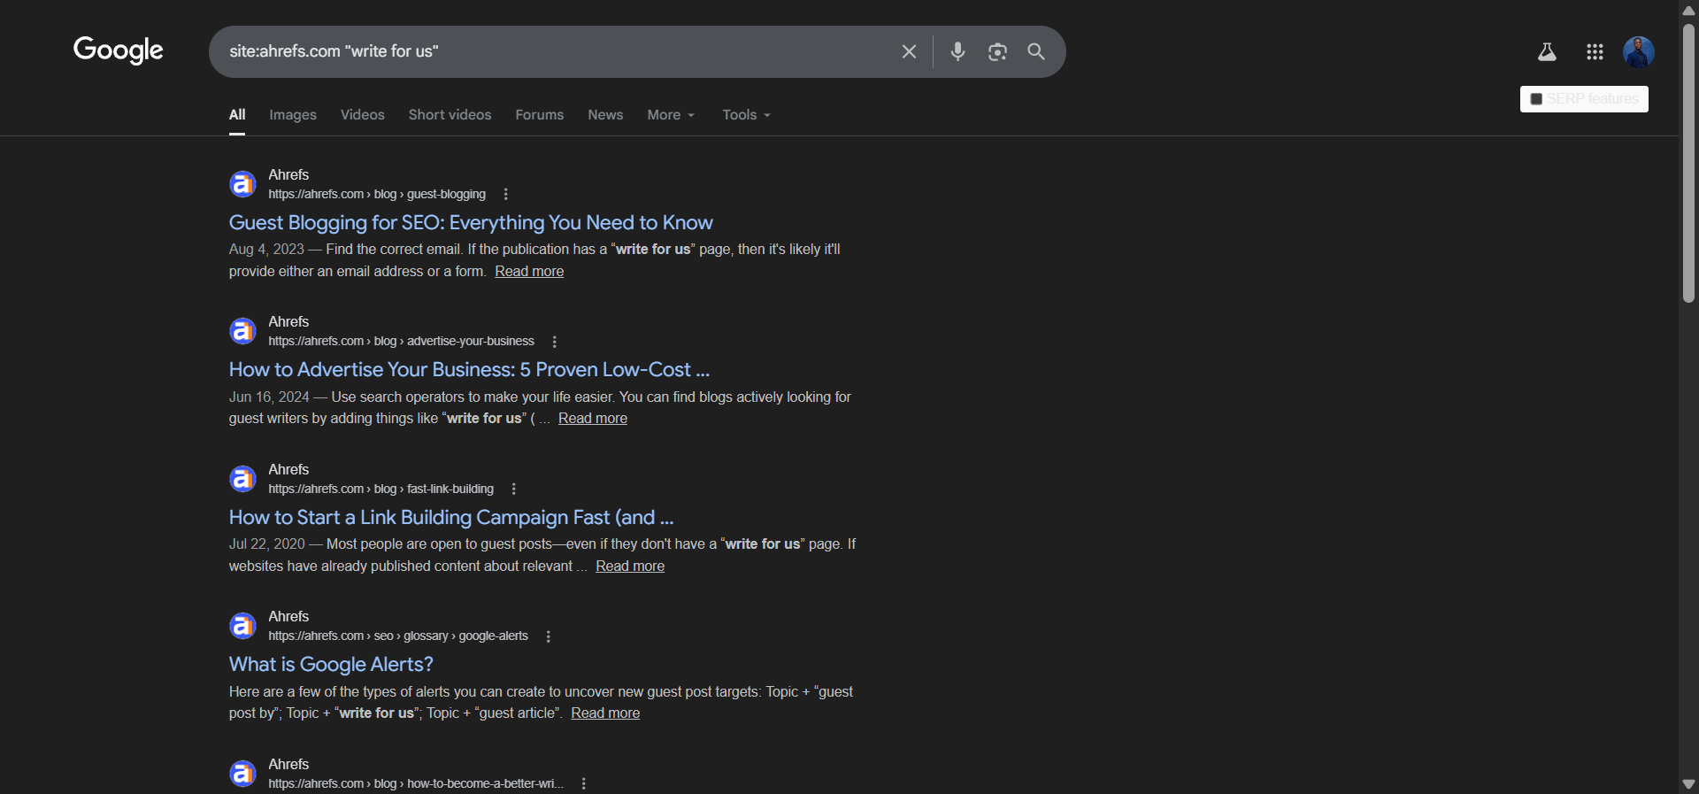Open search by image (Lens) icon
This screenshot has height=794, width=1699.
(x=997, y=51)
